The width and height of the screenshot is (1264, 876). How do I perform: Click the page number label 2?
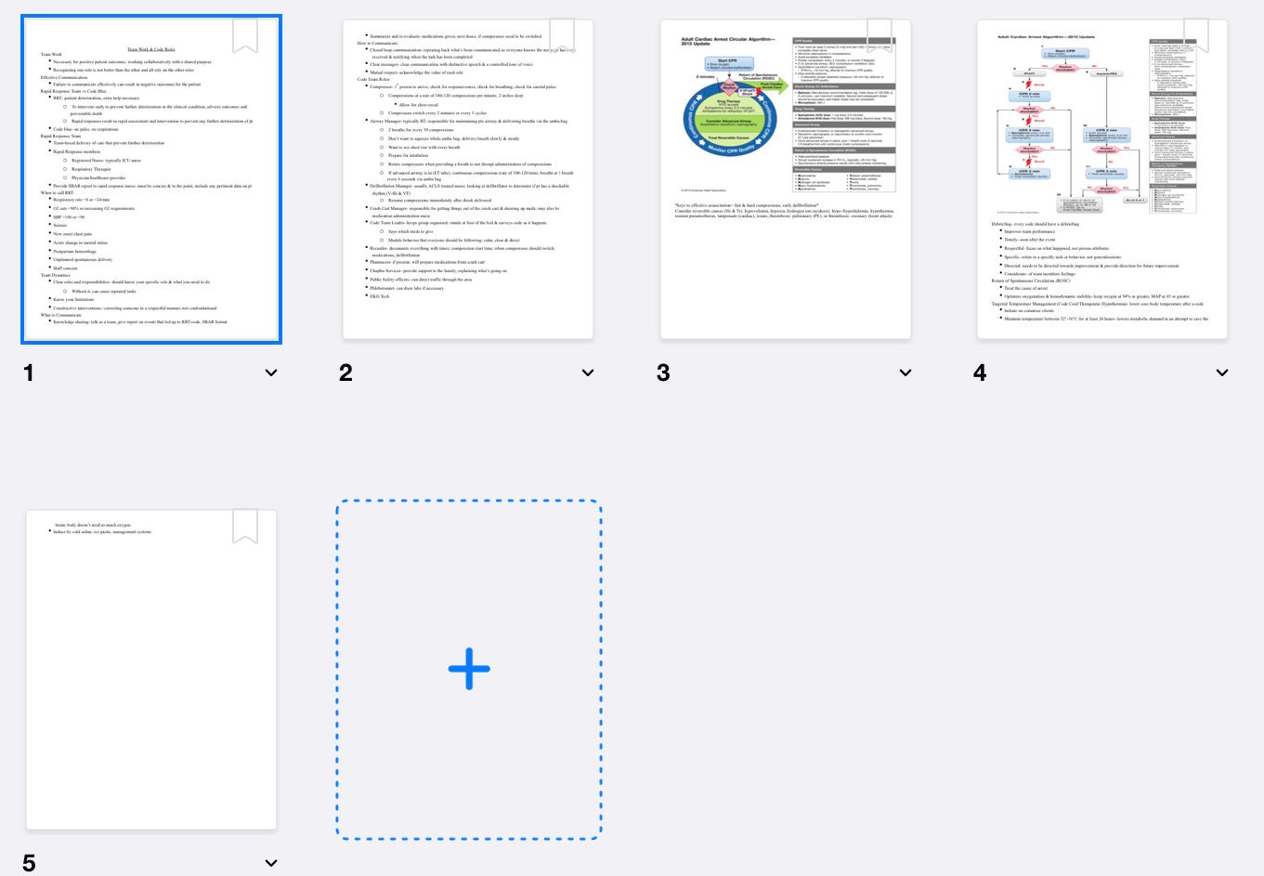coord(345,373)
